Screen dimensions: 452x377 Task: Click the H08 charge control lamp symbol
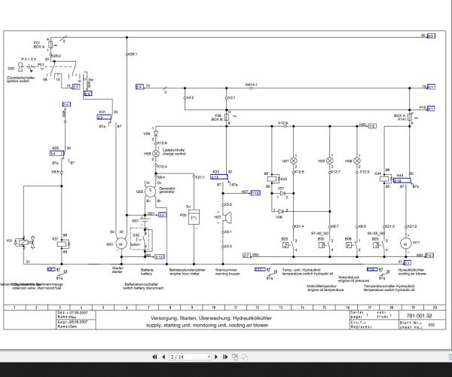pos(156,154)
